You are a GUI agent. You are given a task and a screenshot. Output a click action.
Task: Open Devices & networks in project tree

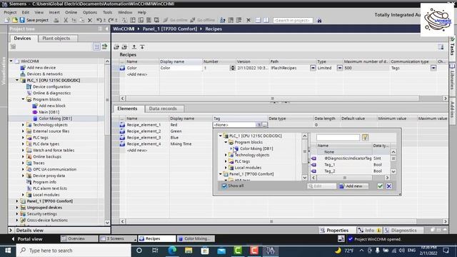[44, 74]
